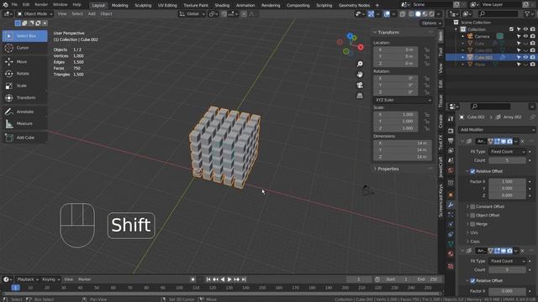Viewport: 538px width, 302px height.
Task: Open the Global orientation dropdown
Action: (192, 14)
